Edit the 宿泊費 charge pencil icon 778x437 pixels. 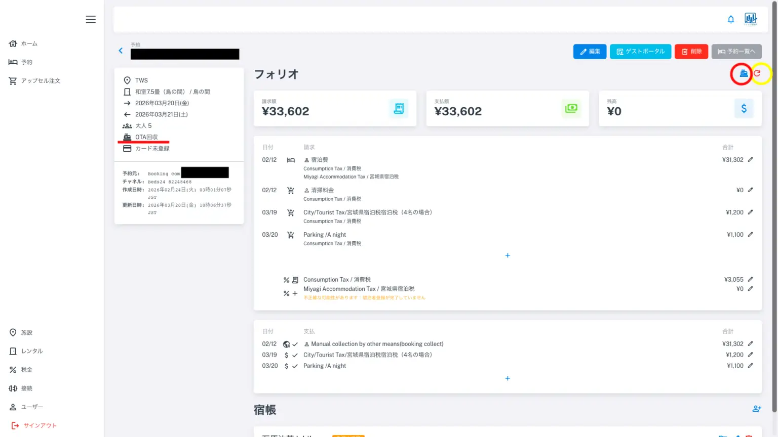click(x=751, y=160)
